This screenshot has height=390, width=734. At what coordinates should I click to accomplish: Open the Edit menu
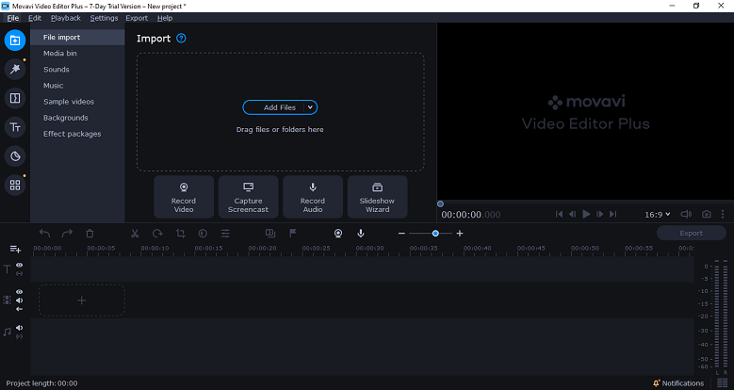pos(35,18)
